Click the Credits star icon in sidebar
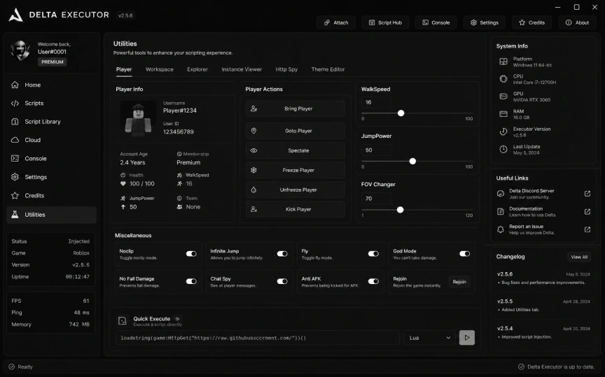The height and width of the screenshot is (377, 605). [15, 195]
